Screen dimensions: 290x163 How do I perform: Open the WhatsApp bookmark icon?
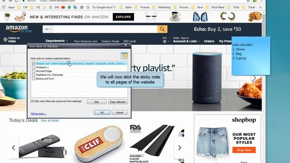[69, 7]
